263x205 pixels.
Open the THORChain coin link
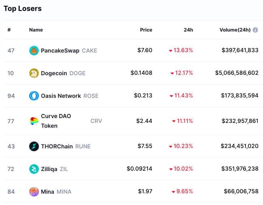(x=57, y=146)
